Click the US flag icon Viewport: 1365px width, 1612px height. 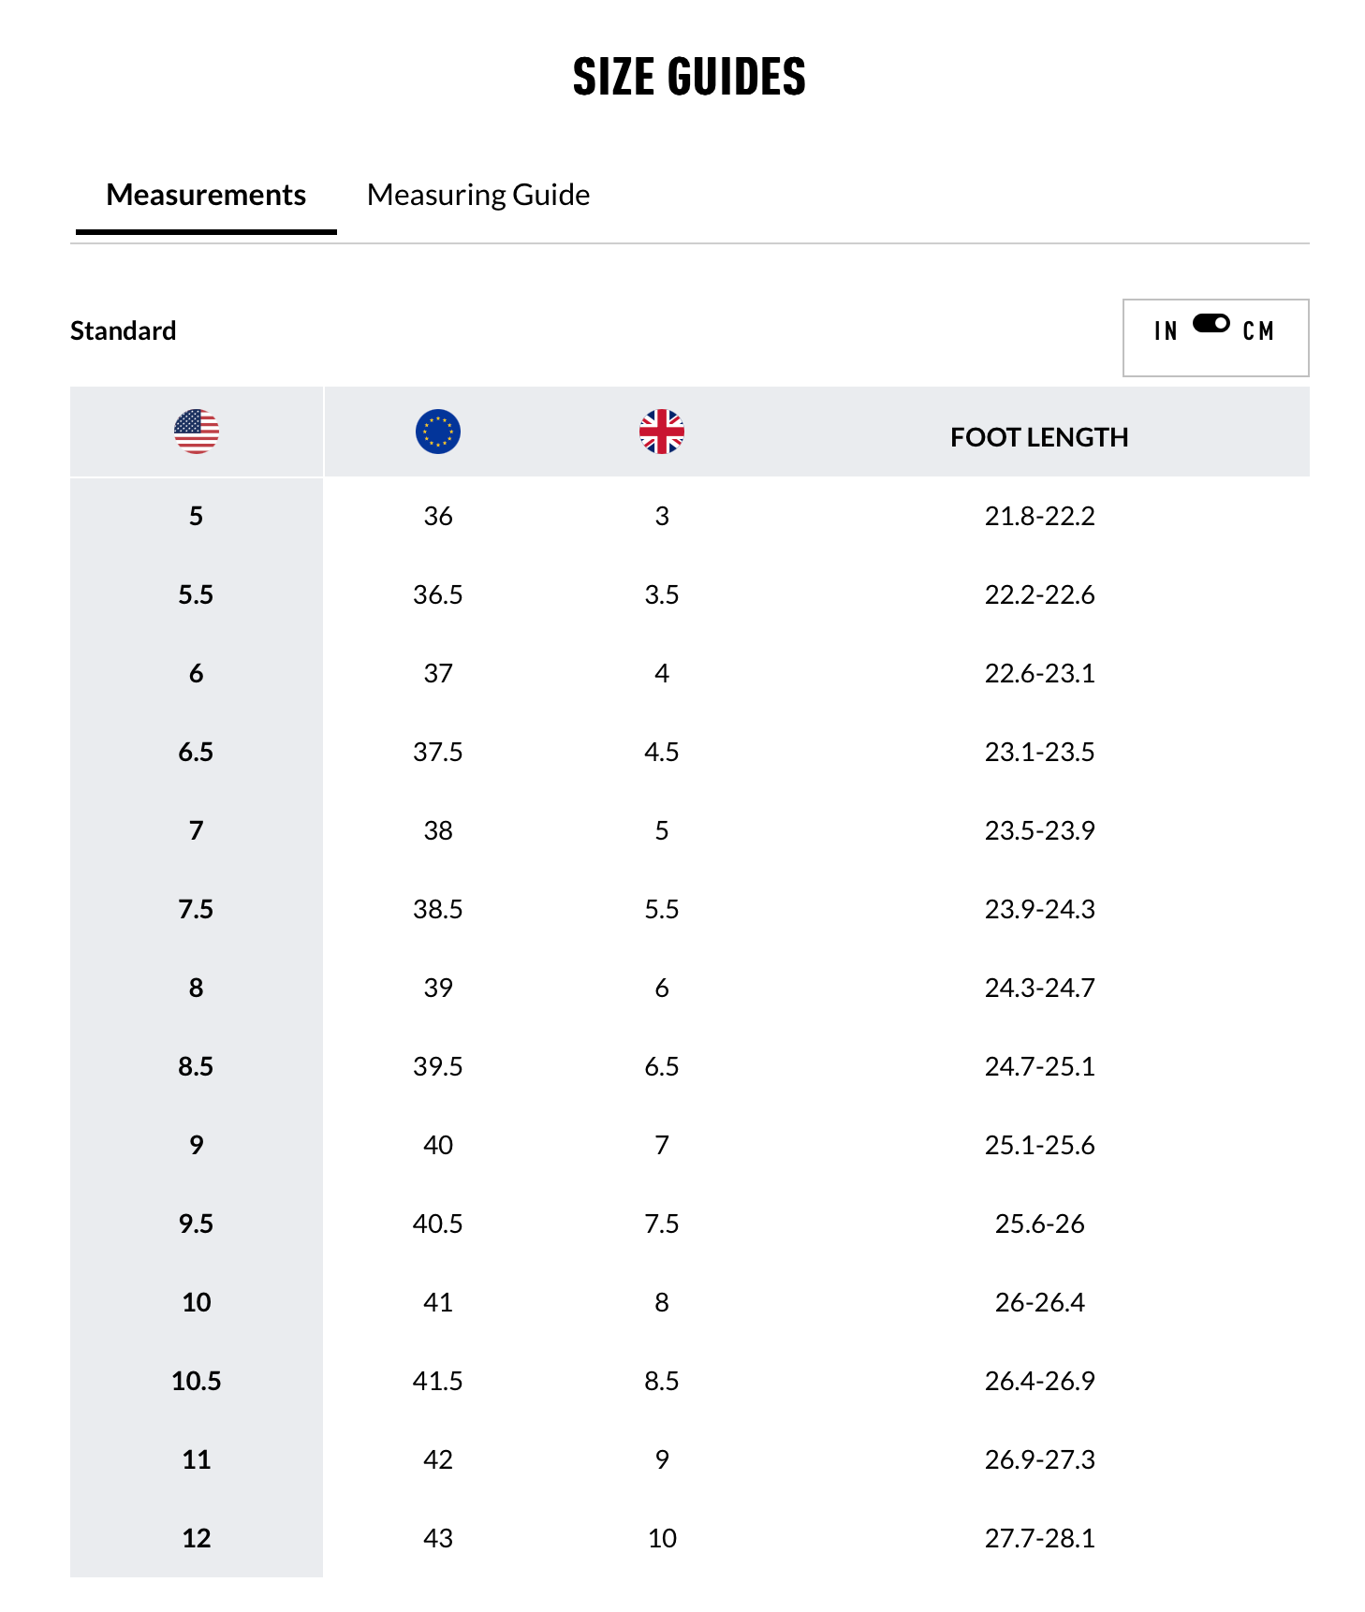coord(197,432)
